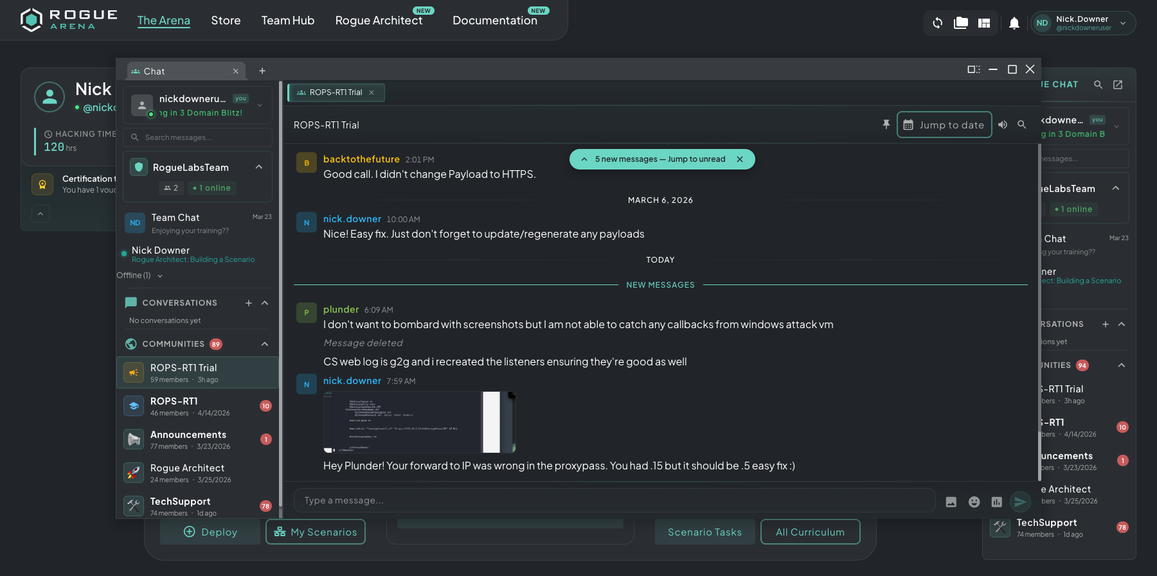Screen dimensions: 1157x576
Task: Collapse Conversations in background chat panel
Action: click(1122, 324)
